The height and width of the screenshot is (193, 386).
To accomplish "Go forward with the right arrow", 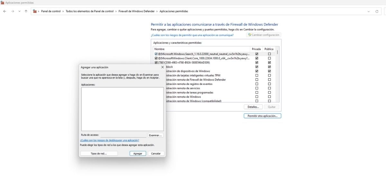I will 13,11.
